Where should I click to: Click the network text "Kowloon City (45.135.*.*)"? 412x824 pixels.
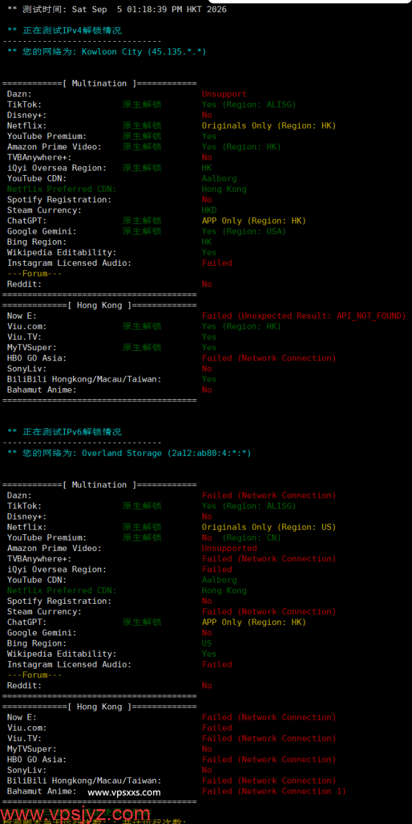click(x=144, y=51)
